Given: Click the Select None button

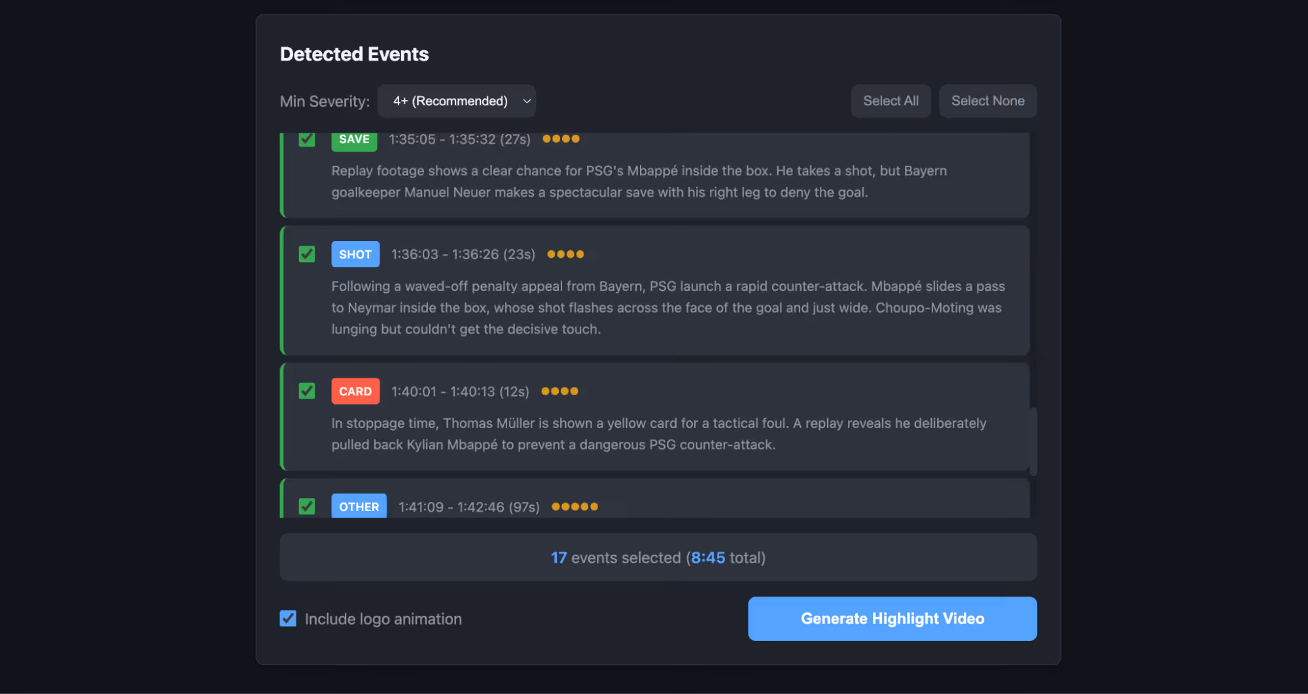Looking at the screenshot, I should tap(987, 101).
